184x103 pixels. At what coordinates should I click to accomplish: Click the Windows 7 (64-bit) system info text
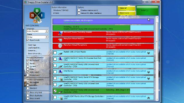[x=61, y=10]
